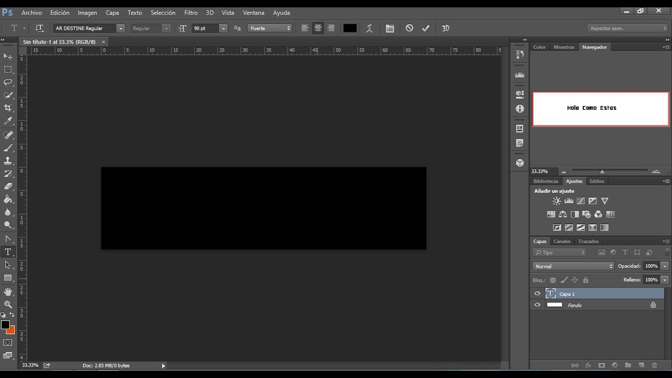
Task: Open the font size dropdown 90 pt
Action: (x=224, y=28)
